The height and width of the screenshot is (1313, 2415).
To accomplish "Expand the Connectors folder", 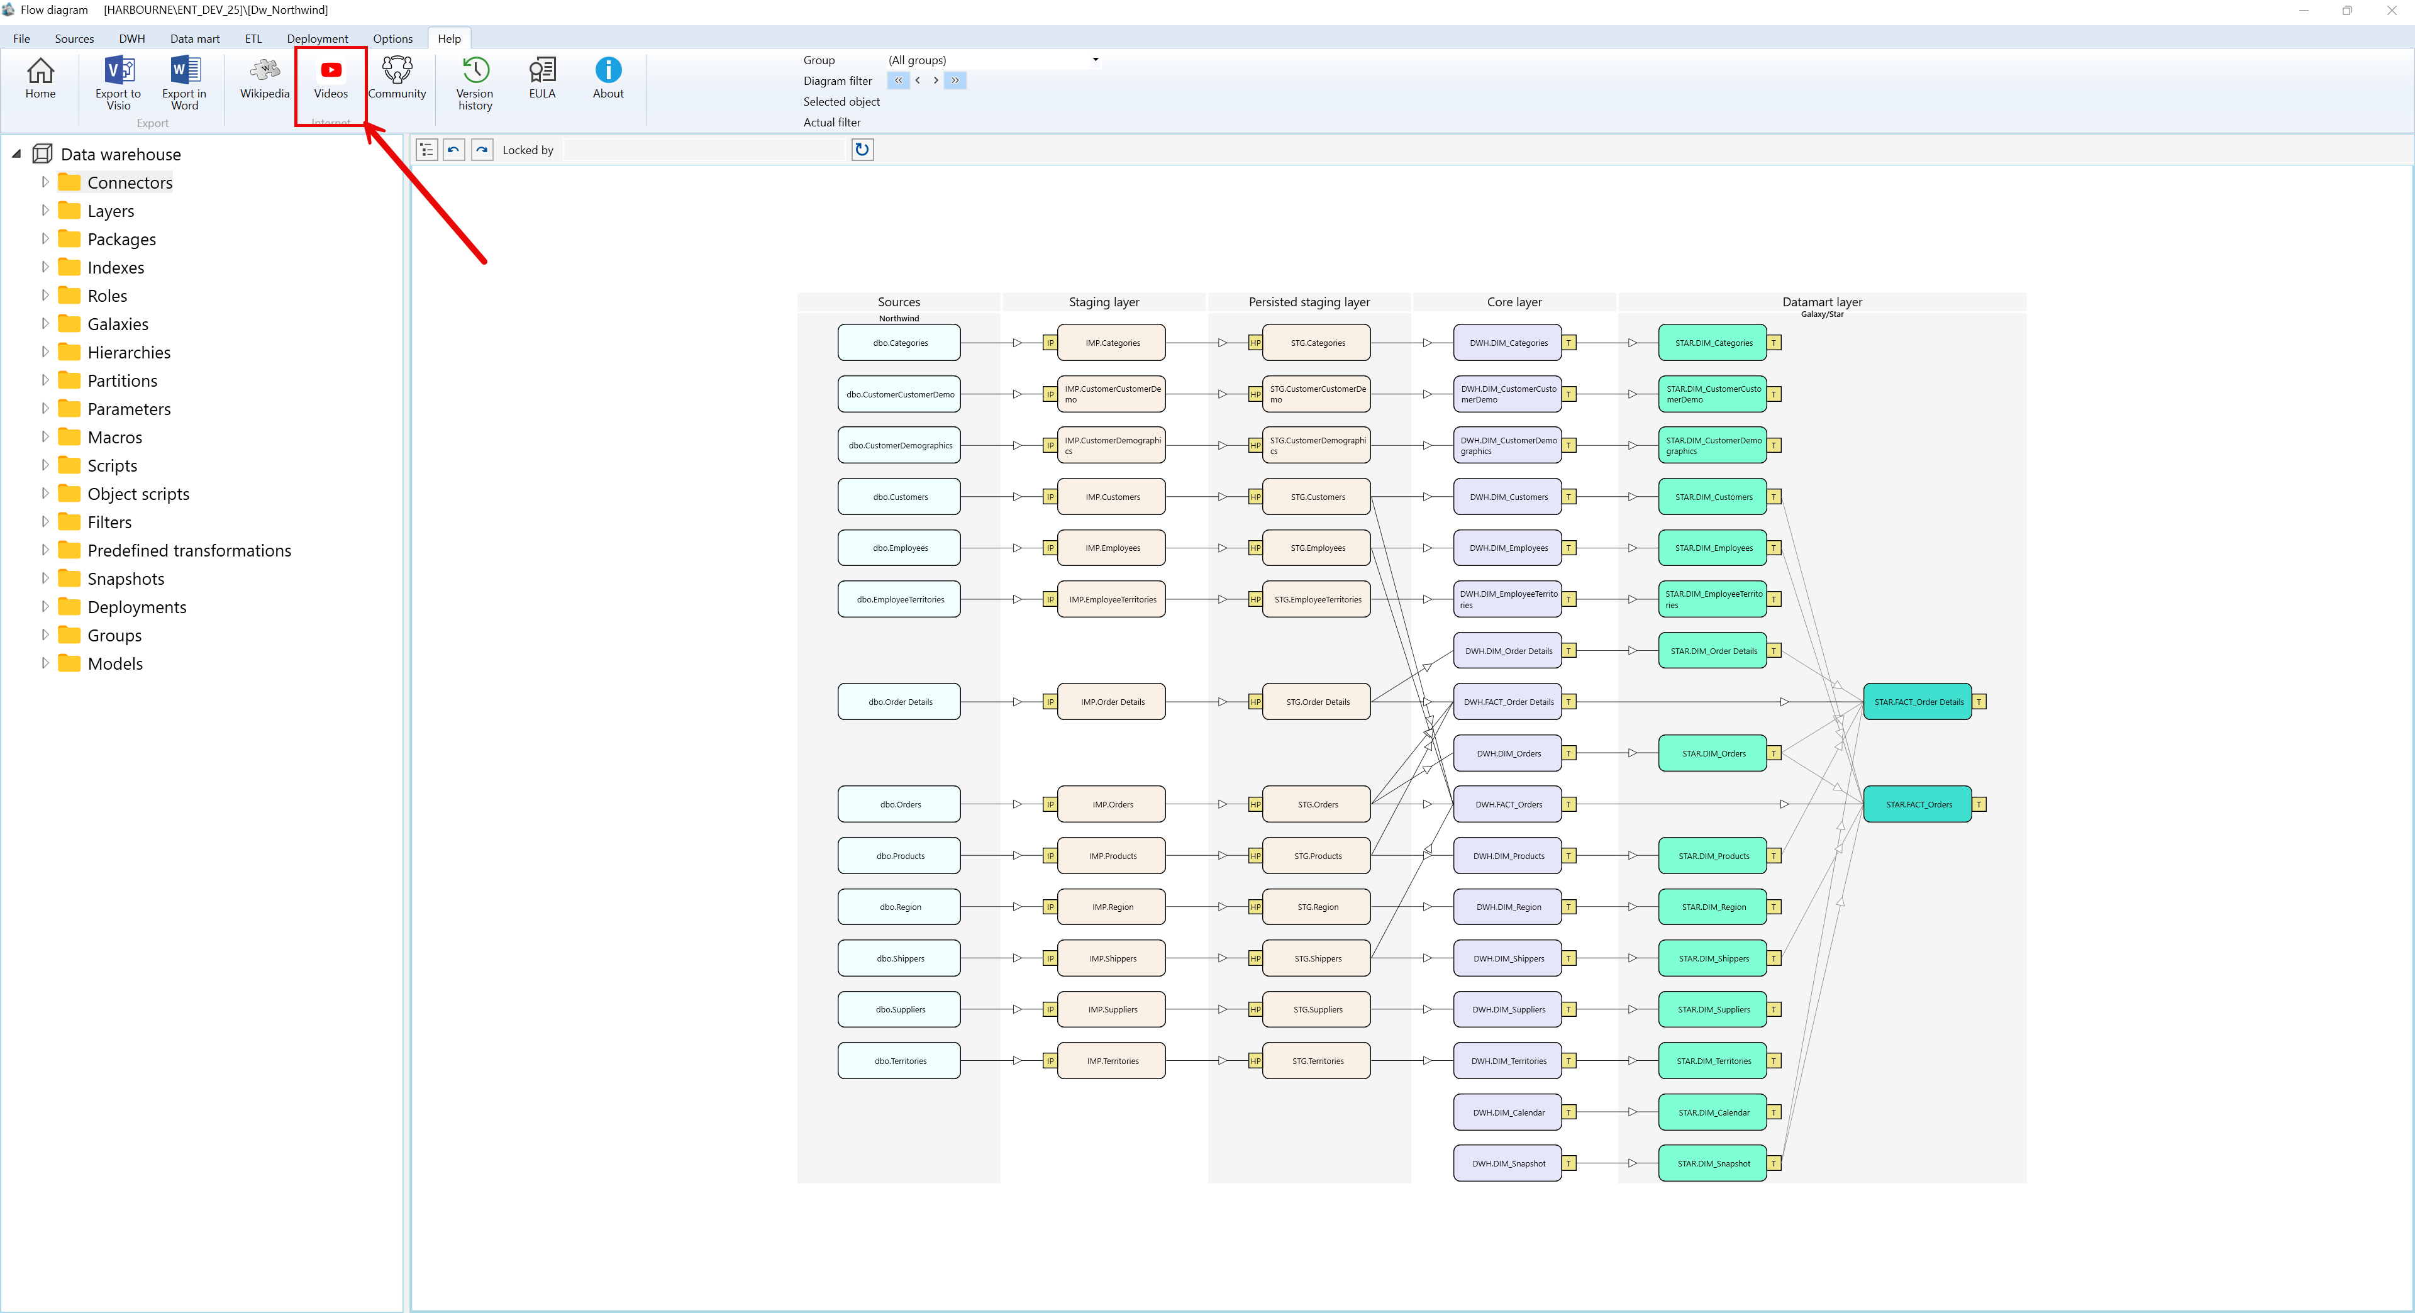I will pos(45,182).
